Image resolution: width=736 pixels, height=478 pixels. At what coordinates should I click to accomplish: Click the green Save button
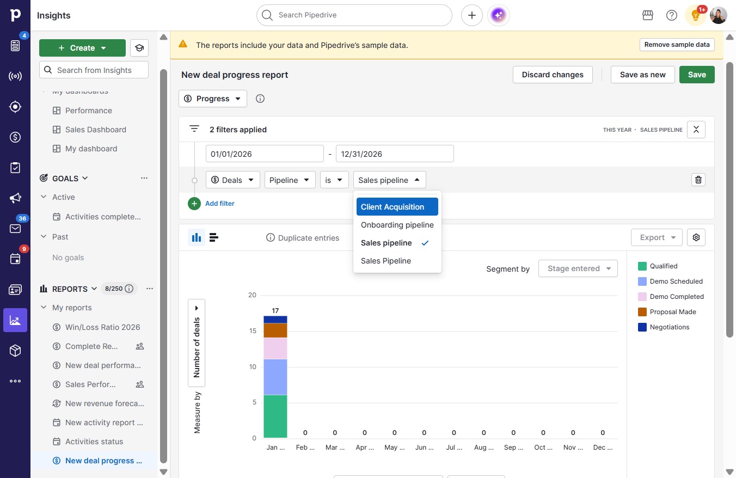(x=697, y=75)
